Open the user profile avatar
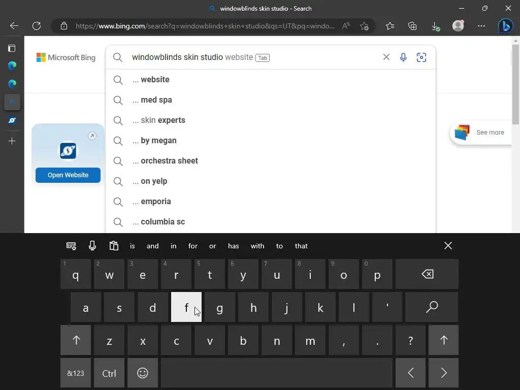Viewport: 520px width, 390px height. [458, 26]
